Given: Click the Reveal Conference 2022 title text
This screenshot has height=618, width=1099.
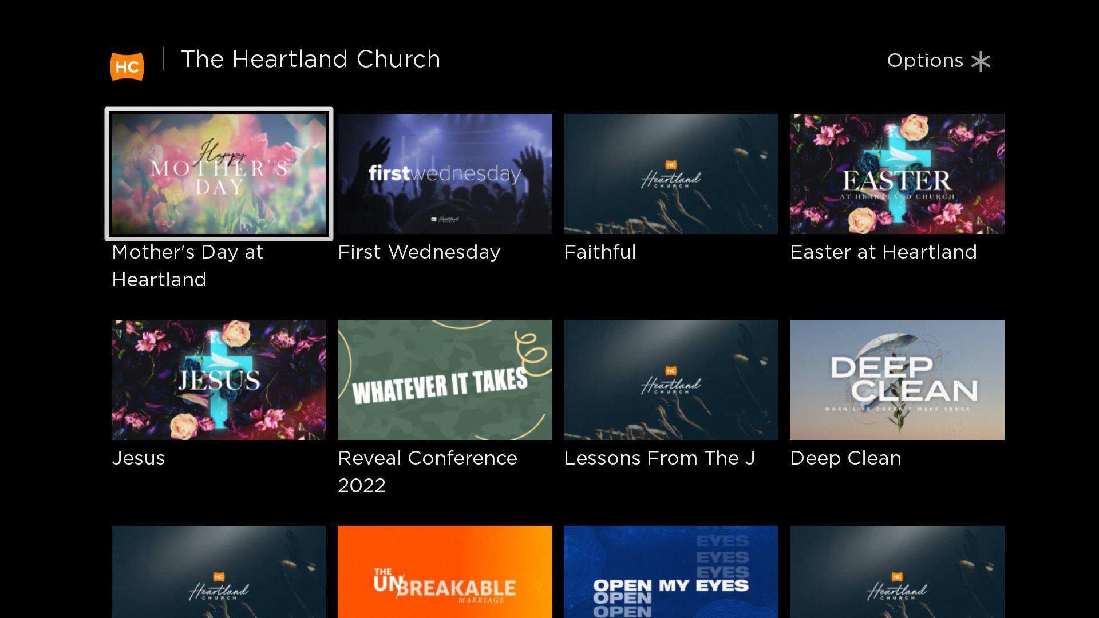Looking at the screenshot, I should click(428, 472).
